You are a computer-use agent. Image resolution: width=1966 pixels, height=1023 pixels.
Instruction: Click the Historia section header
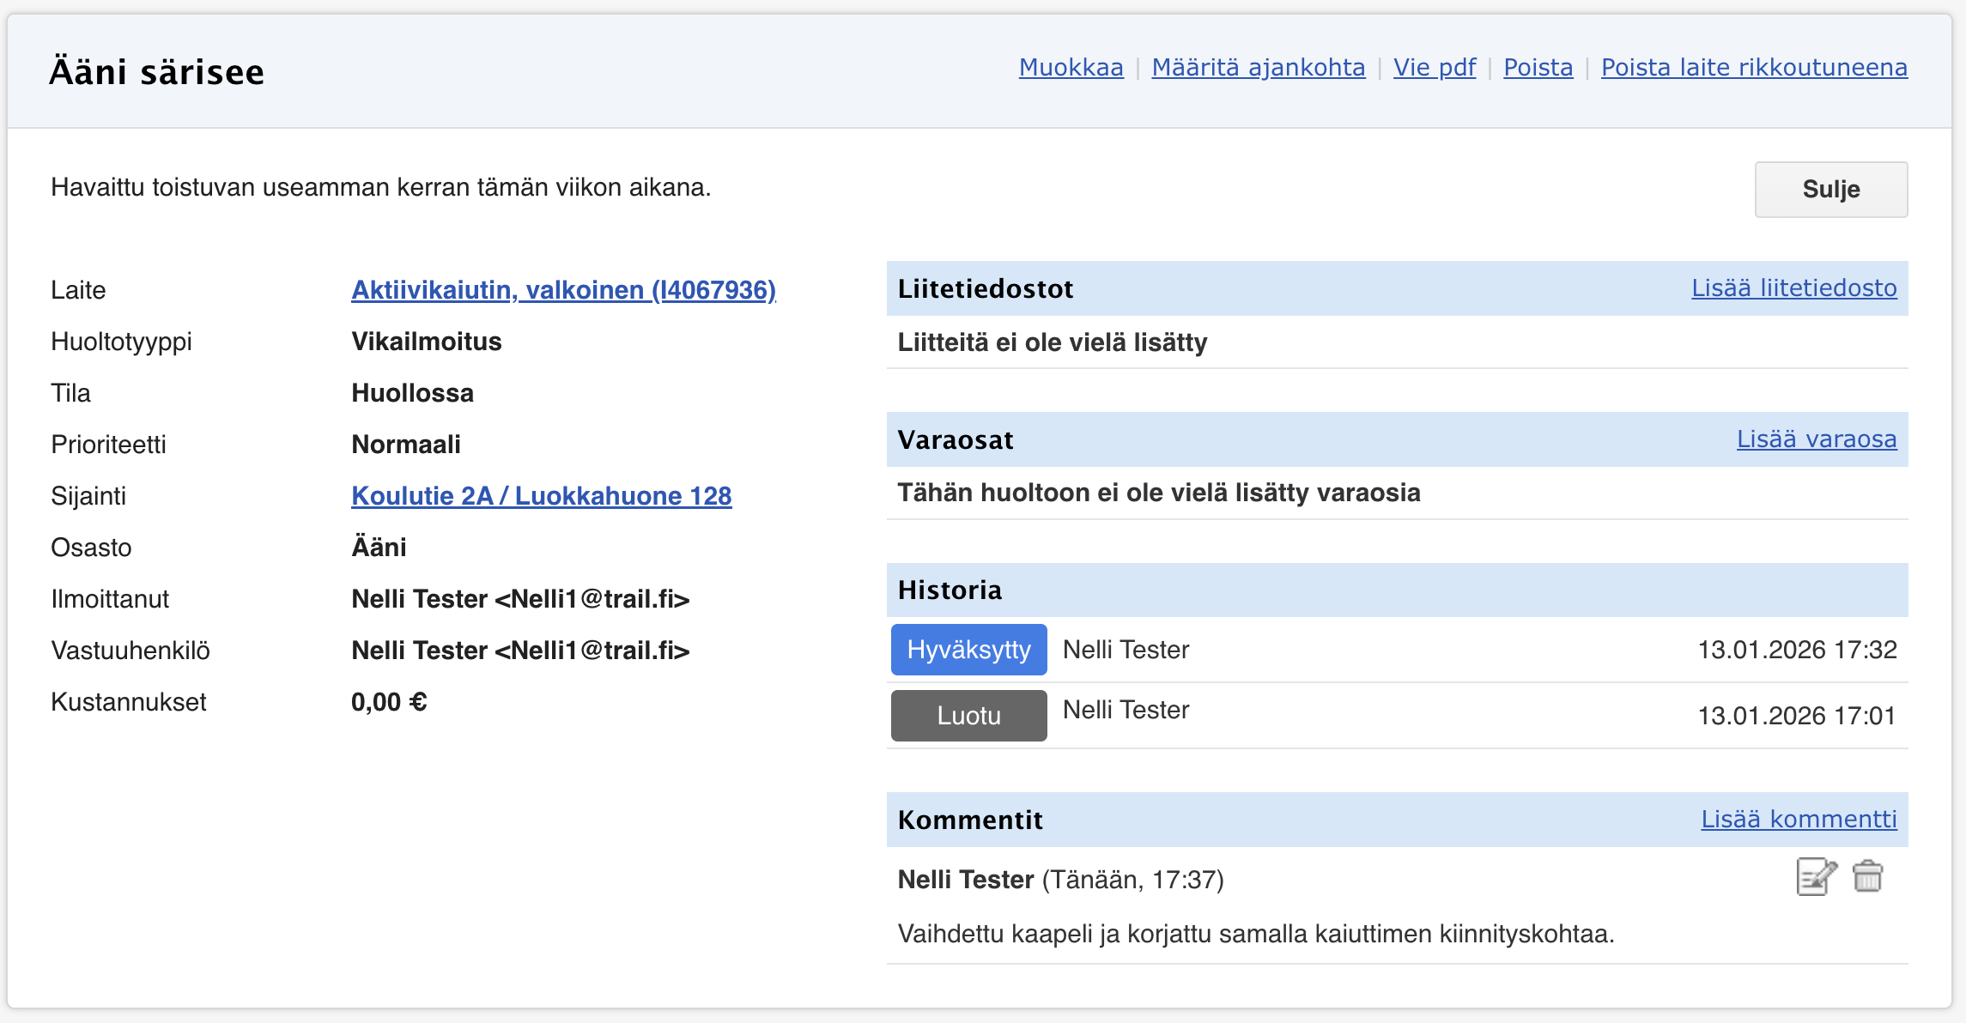pyautogui.click(x=950, y=590)
